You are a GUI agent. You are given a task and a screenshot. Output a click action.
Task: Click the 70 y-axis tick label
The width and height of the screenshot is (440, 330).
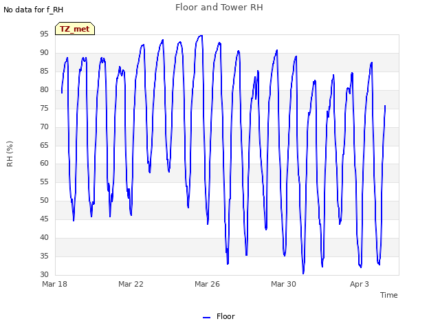[44, 126]
